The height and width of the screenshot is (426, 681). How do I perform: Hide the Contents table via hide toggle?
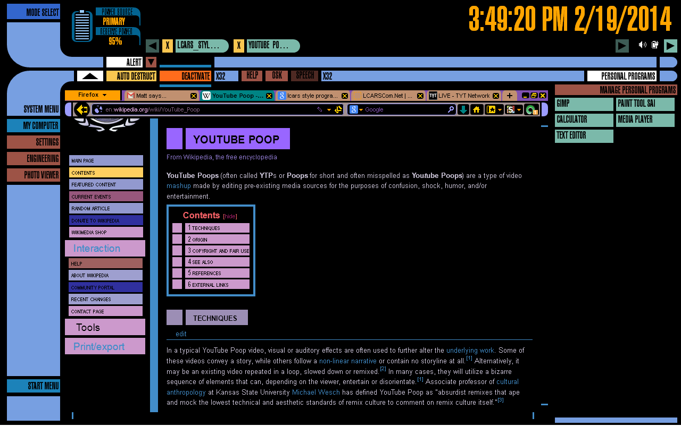[x=230, y=216]
